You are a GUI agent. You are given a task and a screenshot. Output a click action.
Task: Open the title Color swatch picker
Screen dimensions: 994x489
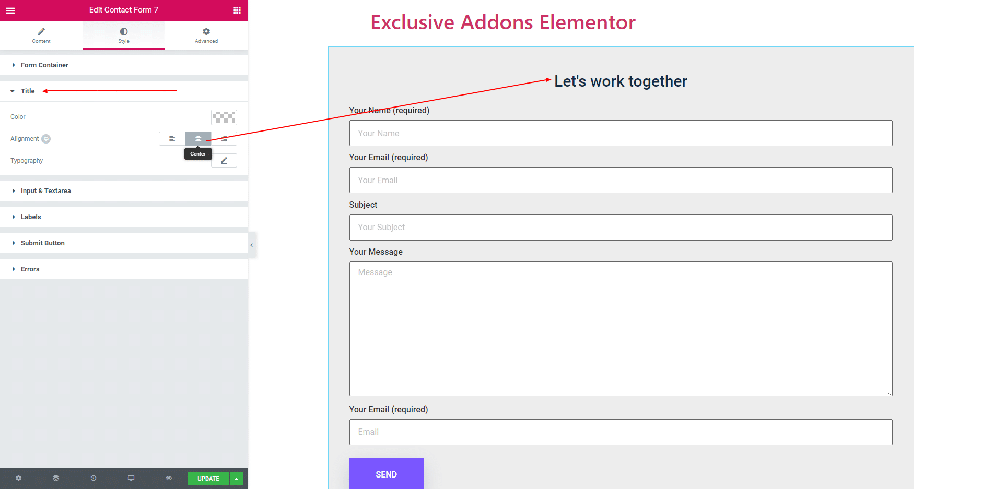224,117
